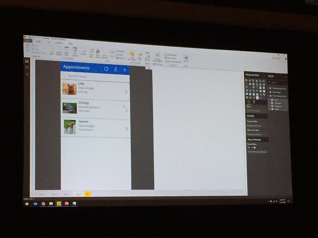Select the R script visual icon
Image resolution: width=318 pixels, height=238 pixels.
click(261, 95)
